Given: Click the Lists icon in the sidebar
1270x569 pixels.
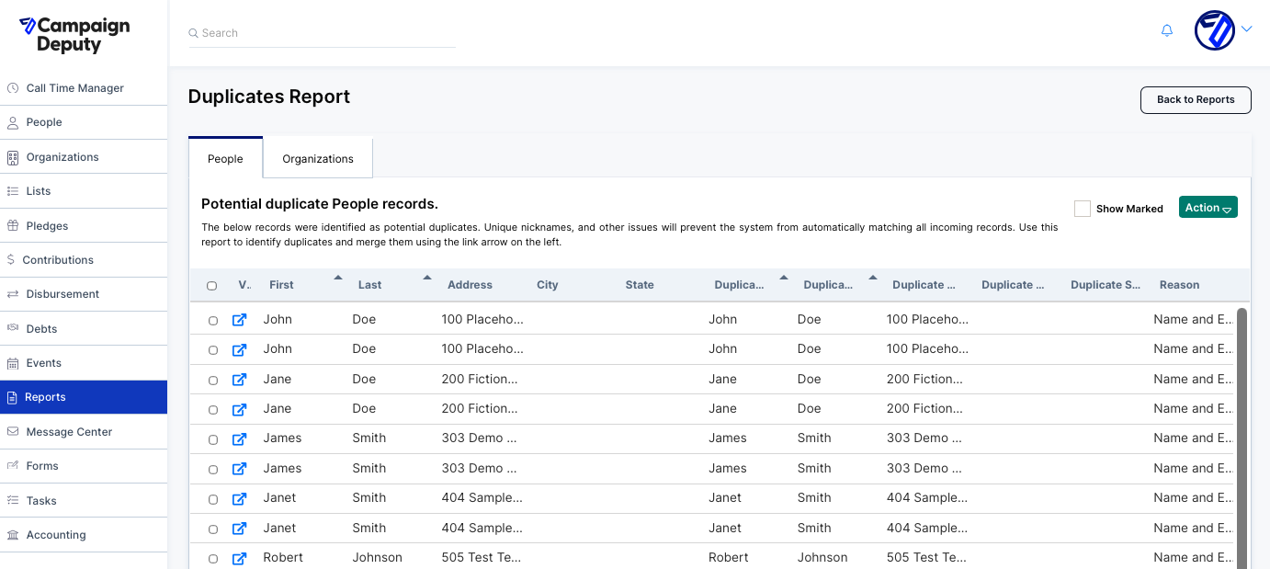Looking at the screenshot, I should (13, 191).
